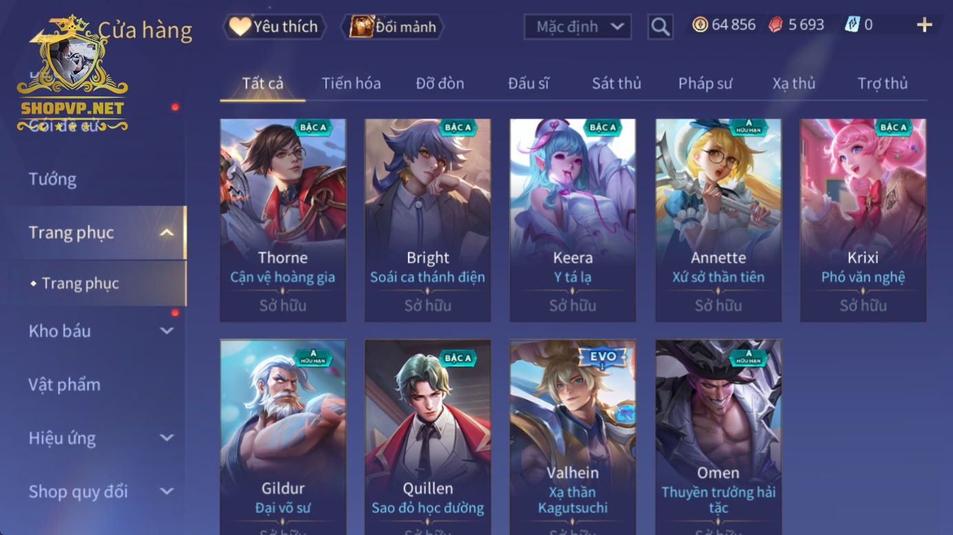Click the gold coin currency icon
The image size is (953, 535).
tap(700, 25)
